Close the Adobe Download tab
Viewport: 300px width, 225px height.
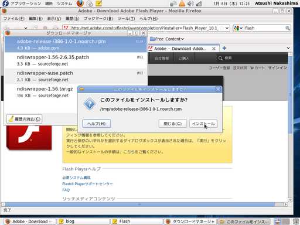point(214,49)
